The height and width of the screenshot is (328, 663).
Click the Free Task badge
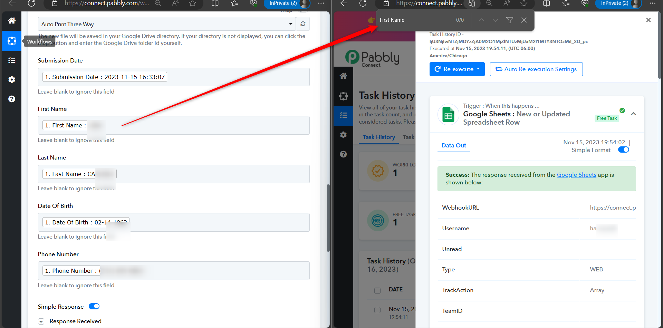click(607, 118)
